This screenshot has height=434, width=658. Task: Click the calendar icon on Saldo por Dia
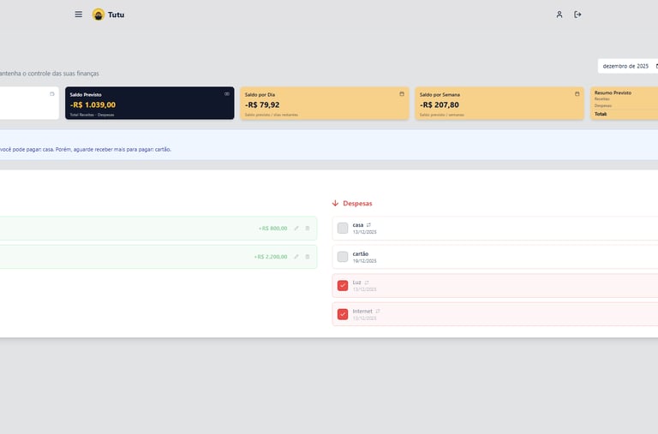402,94
